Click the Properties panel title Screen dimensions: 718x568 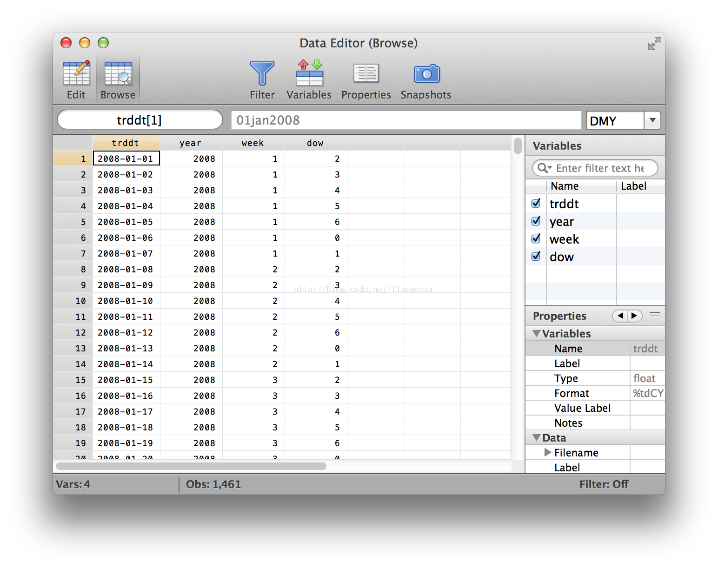tap(559, 316)
